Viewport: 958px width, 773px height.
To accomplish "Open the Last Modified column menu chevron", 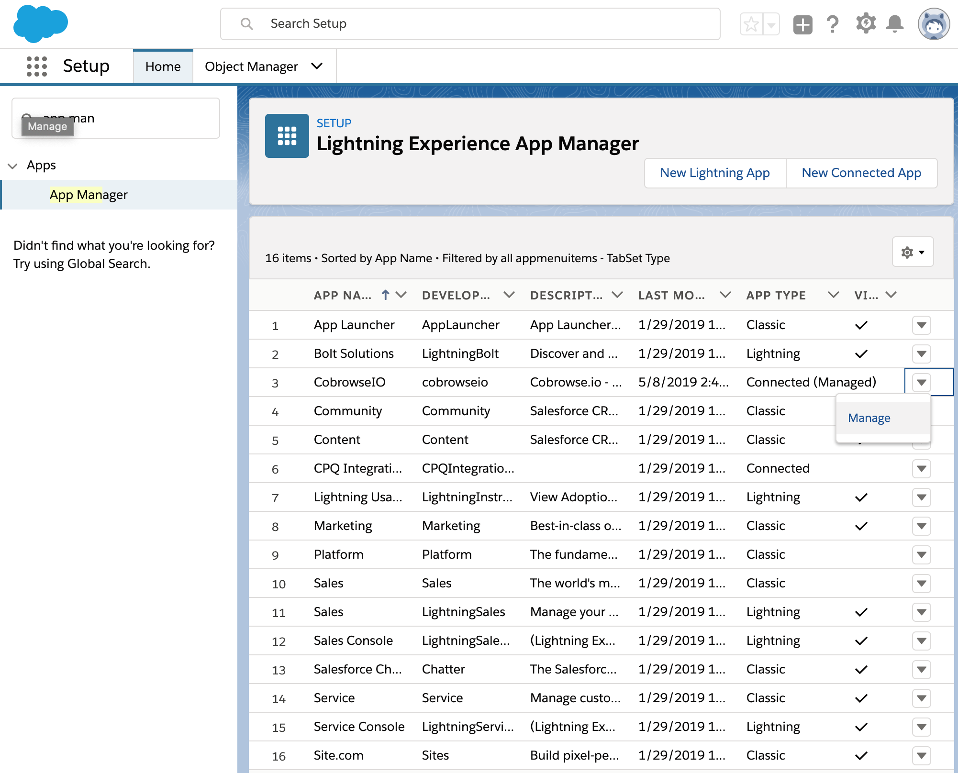I will click(x=725, y=295).
